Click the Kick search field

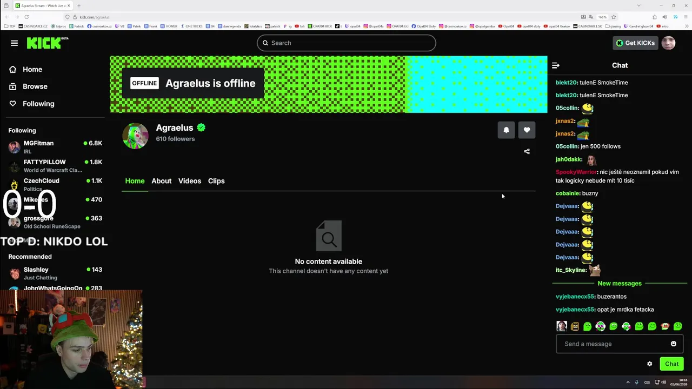point(347,43)
